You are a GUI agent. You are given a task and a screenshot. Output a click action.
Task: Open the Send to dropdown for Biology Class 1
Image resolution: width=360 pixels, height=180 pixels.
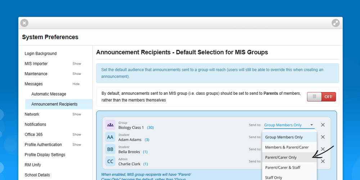[289, 125]
